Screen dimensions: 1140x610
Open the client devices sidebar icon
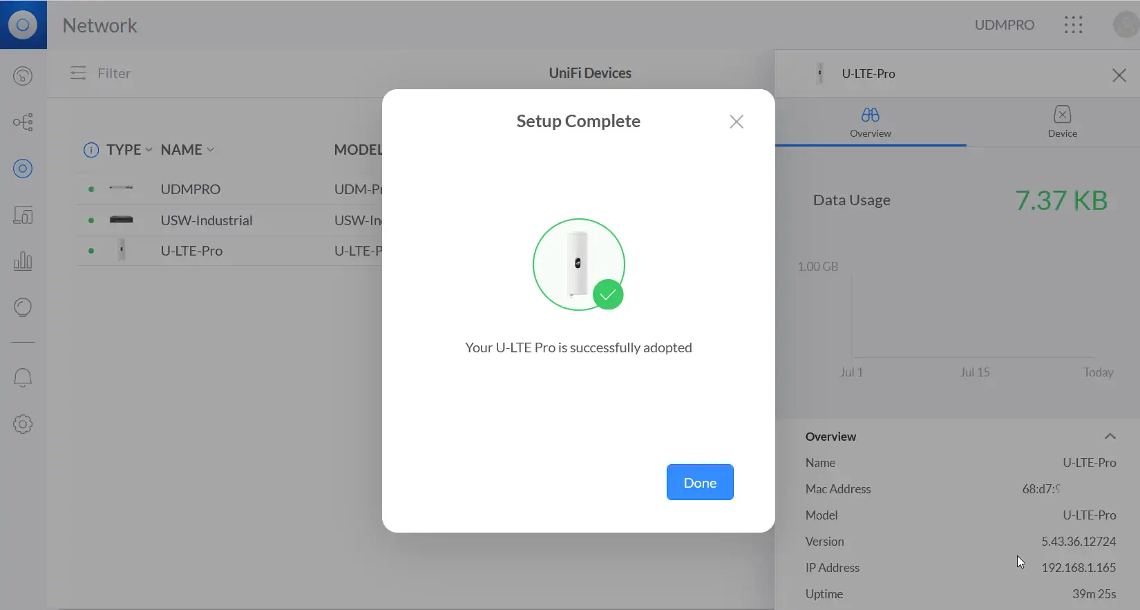click(x=23, y=215)
